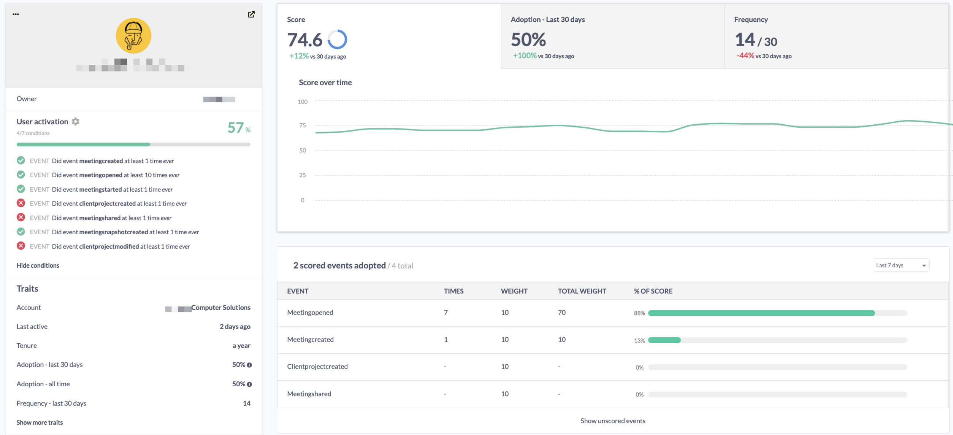Click the Meetingopened 88% score bar

(x=777, y=313)
